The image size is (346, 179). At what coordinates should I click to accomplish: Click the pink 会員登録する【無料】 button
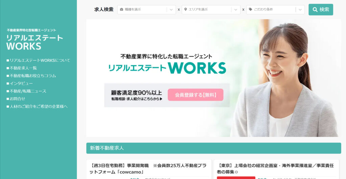tap(196, 95)
